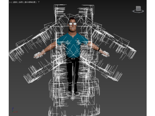The image size is (155, 116).
Task: Select the character's wristwatch
Action: click(99, 50)
